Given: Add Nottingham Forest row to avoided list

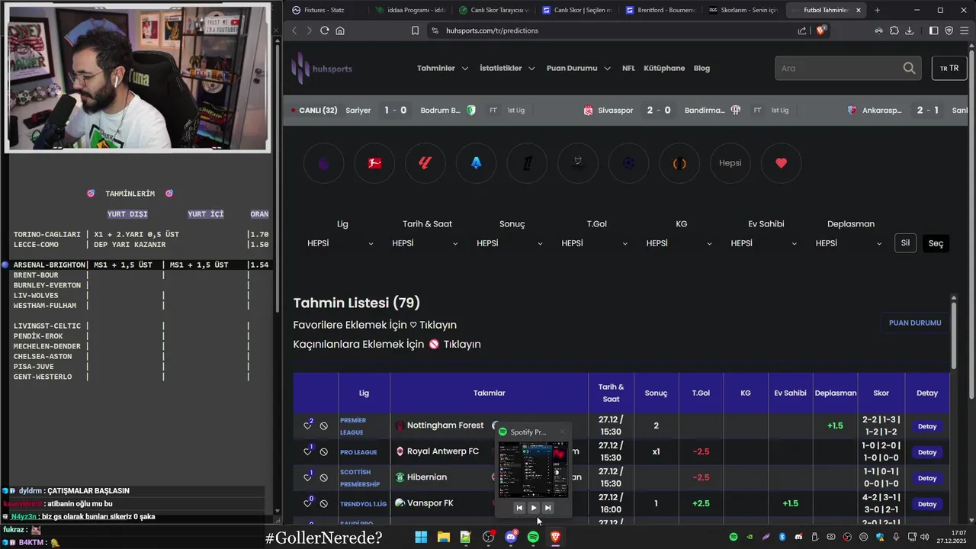Looking at the screenshot, I should (323, 426).
